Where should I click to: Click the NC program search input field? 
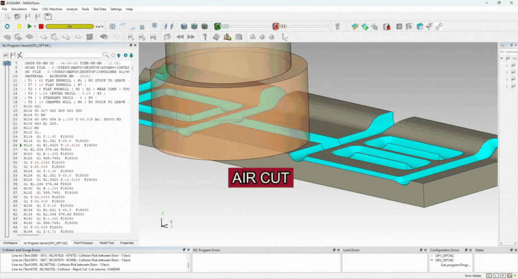pos(63,55)
